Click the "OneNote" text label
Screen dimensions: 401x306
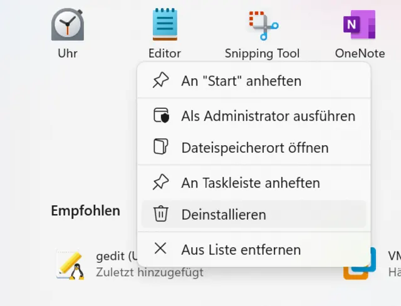click(360, 53)
